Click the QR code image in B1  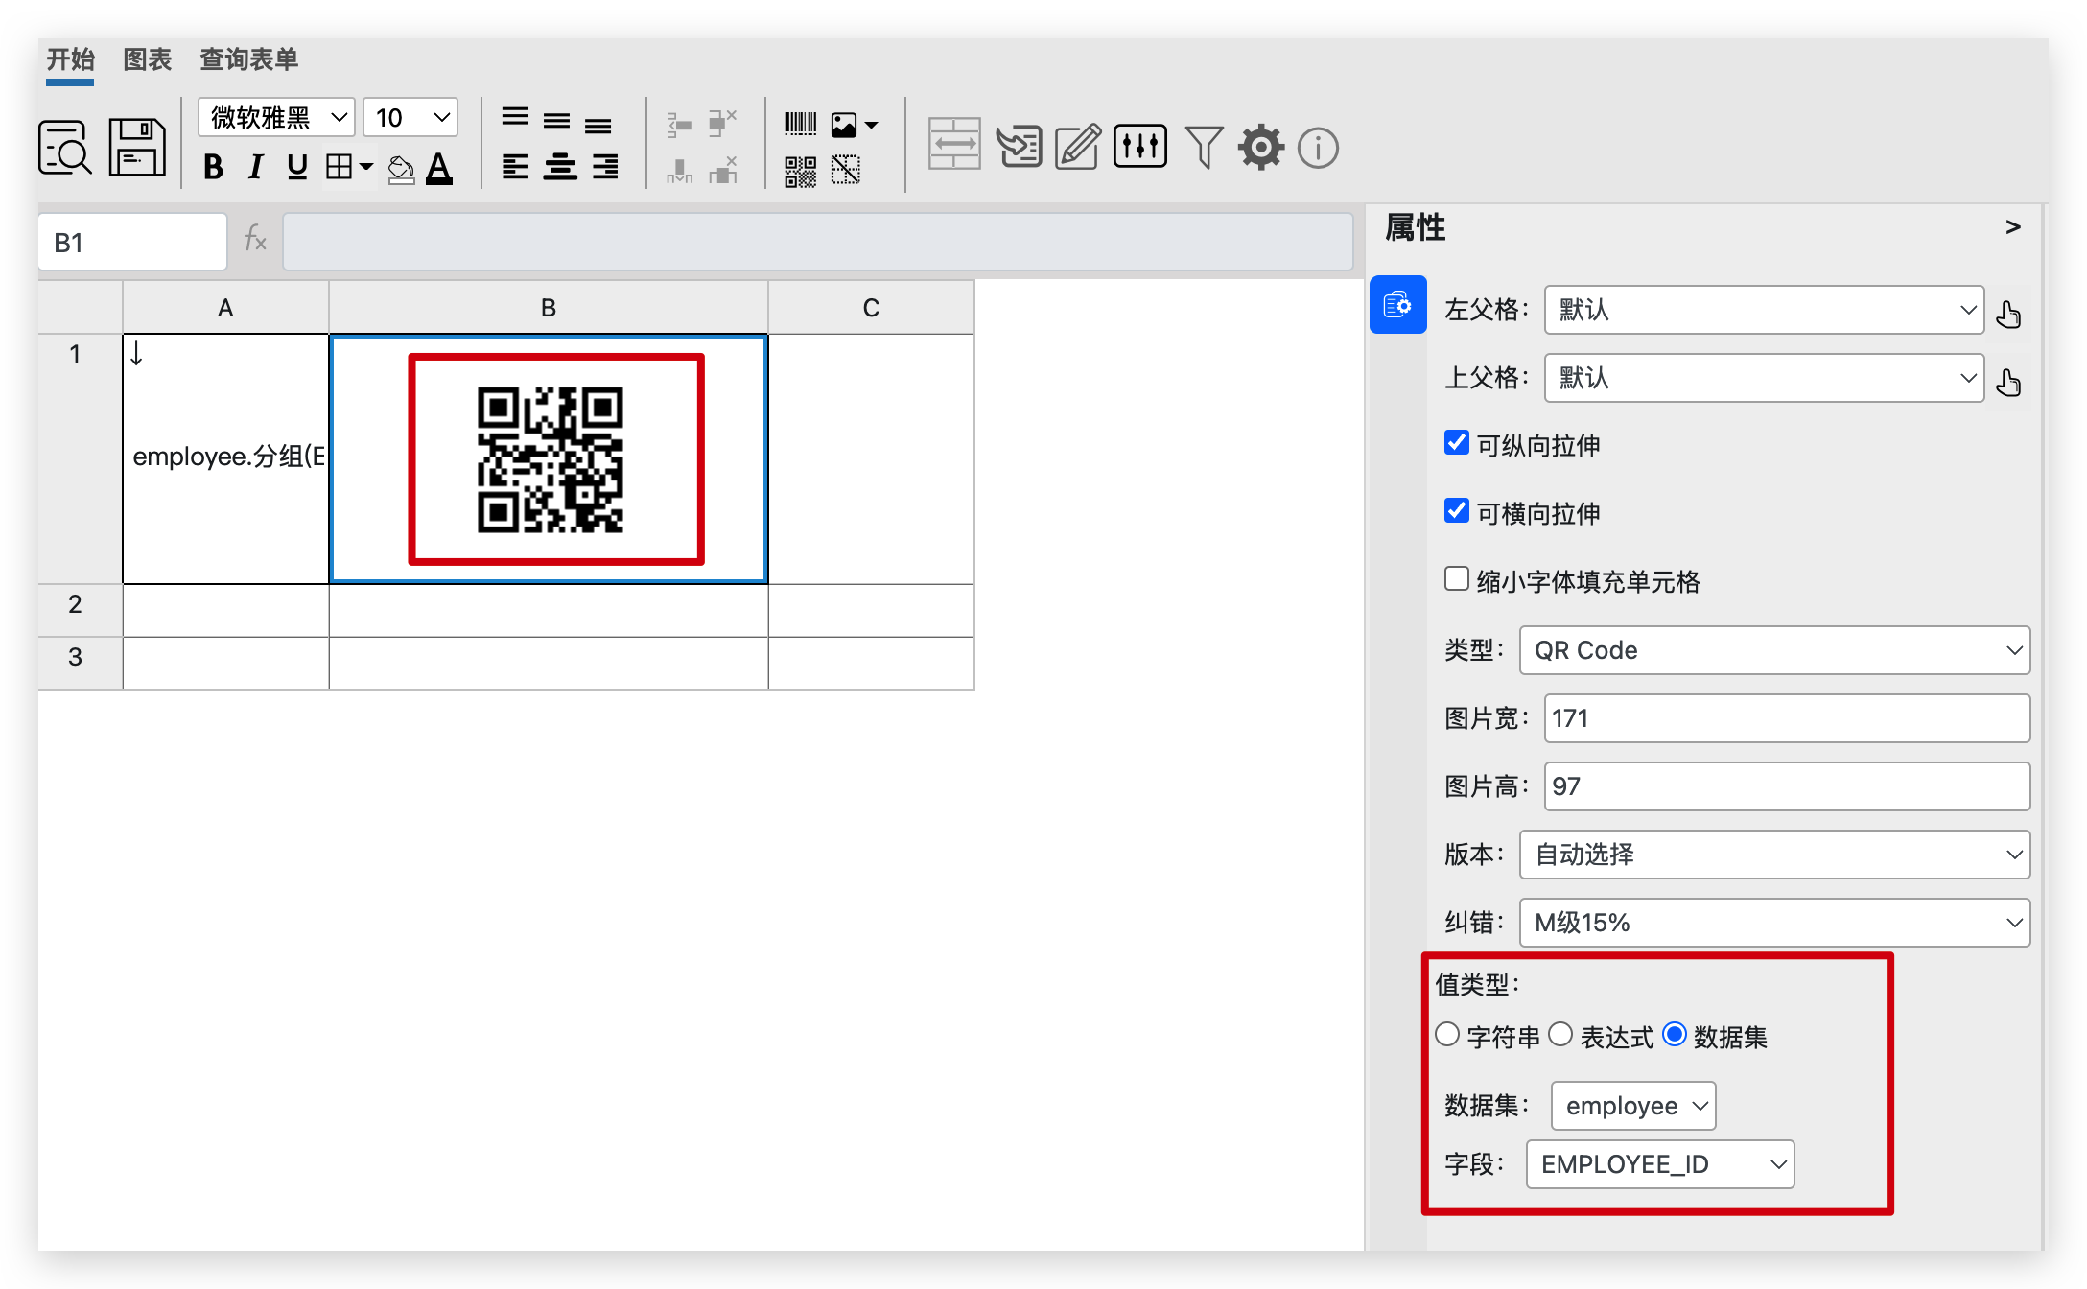[551, 460]
